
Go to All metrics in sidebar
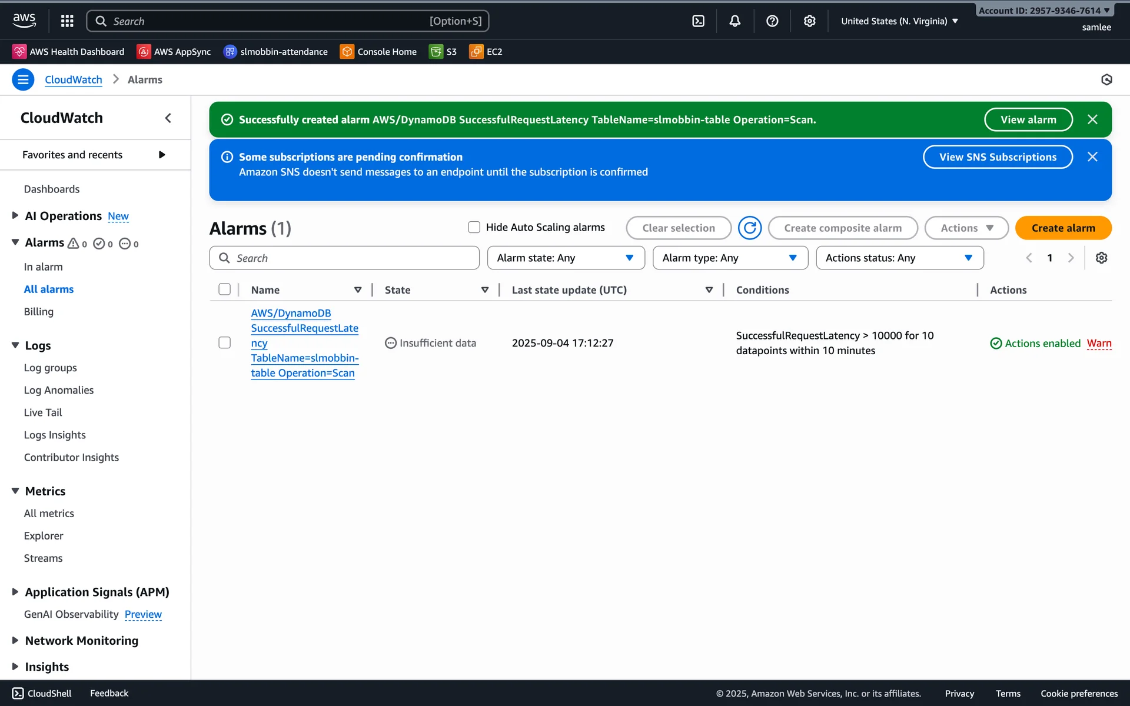[x=49, y=513]
